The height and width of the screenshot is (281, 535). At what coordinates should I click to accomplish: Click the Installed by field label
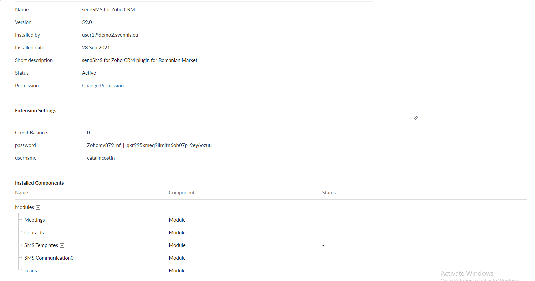coord(27,35)
